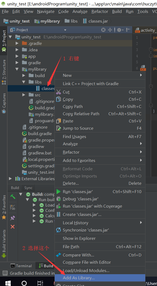Expand the build folder under mylibrary
The width and height of the screenshot is (157, 286).
(24, 75)
